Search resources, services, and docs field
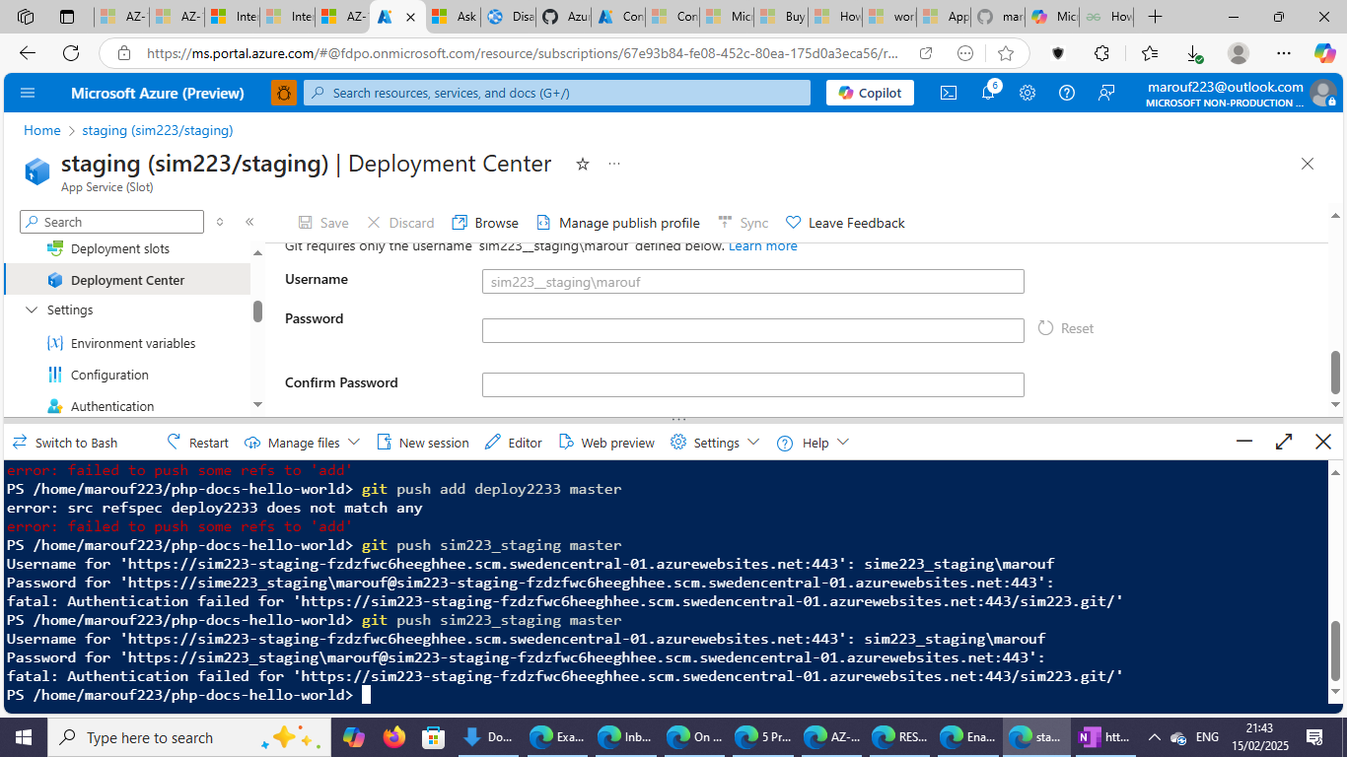 click(557, 93)
